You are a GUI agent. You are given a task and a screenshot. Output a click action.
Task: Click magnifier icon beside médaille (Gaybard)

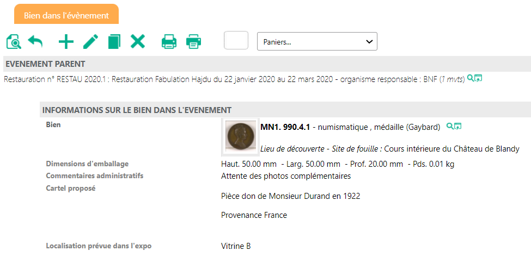(450, 127)
